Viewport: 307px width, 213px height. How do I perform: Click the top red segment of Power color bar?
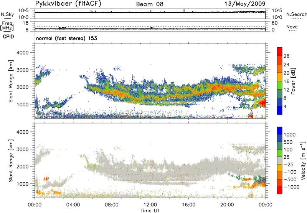point(280,52)
